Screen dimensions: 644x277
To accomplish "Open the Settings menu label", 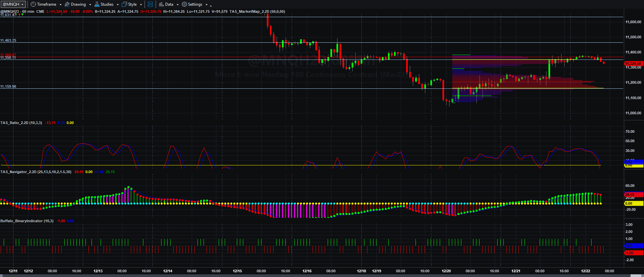I will tap(195, 4).
